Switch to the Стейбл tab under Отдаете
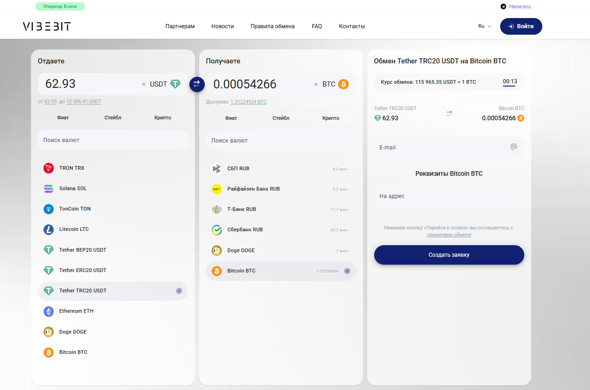Image resolution: width=590 pixels, height=390 pixels. [x=113, y=118]
